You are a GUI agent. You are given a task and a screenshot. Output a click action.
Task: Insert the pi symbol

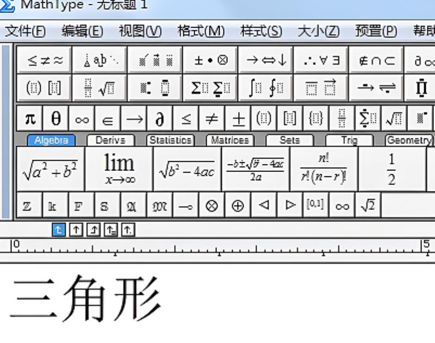click(30, 118)
